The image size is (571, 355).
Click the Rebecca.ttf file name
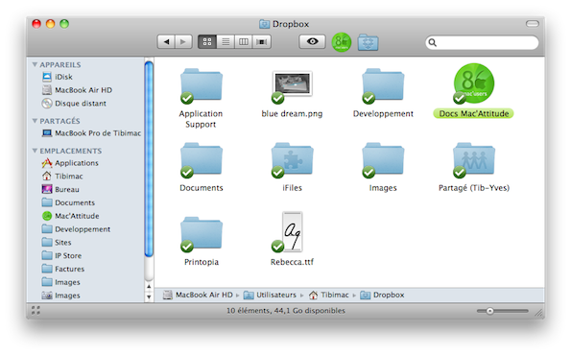[x=292, y=262]
